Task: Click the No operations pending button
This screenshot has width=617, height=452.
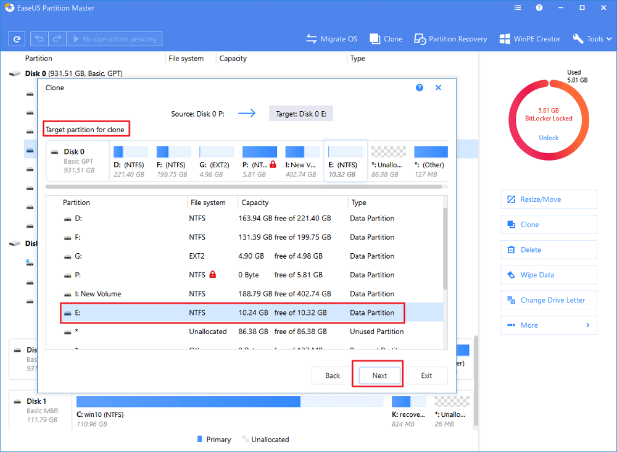Action: tap(115, 39)
